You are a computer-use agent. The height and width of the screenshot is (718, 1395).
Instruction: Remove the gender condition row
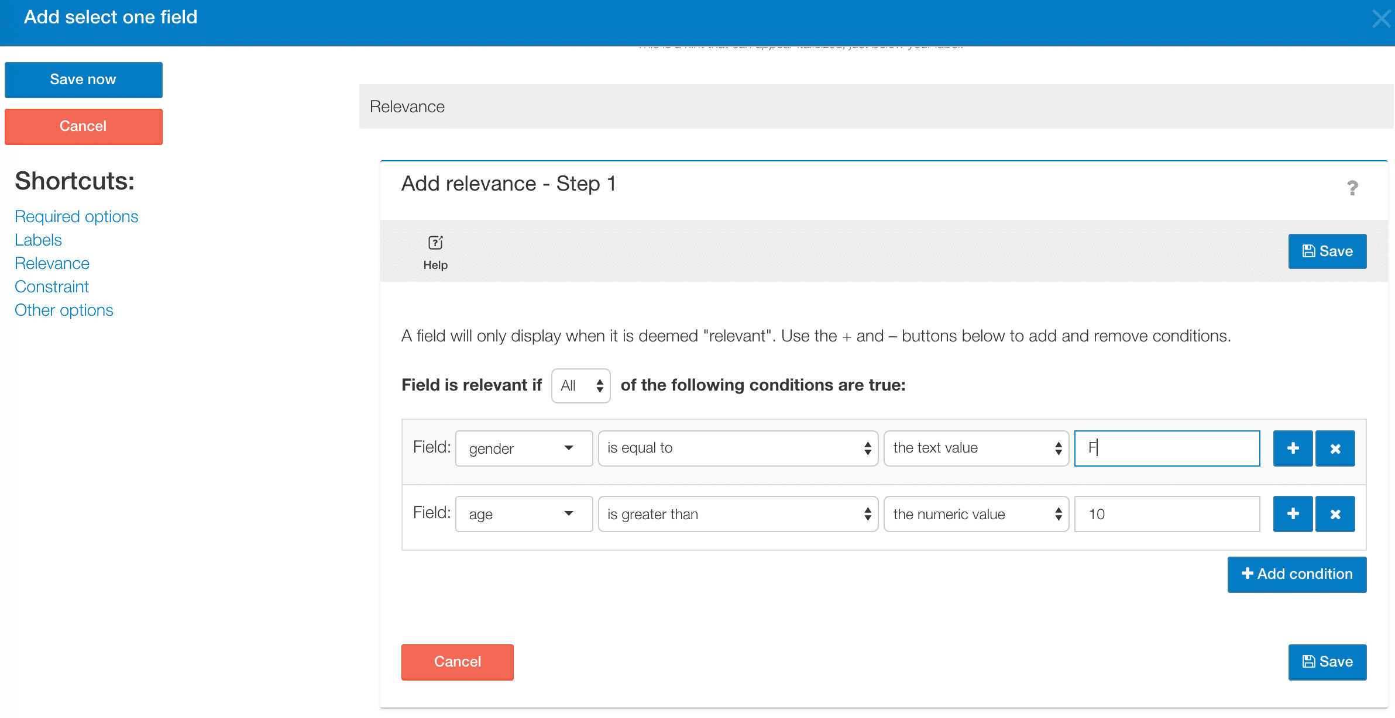click(1335, 448)
